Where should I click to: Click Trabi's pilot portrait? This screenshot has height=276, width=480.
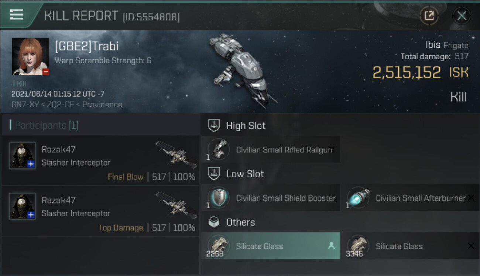(x=30, y=56)
